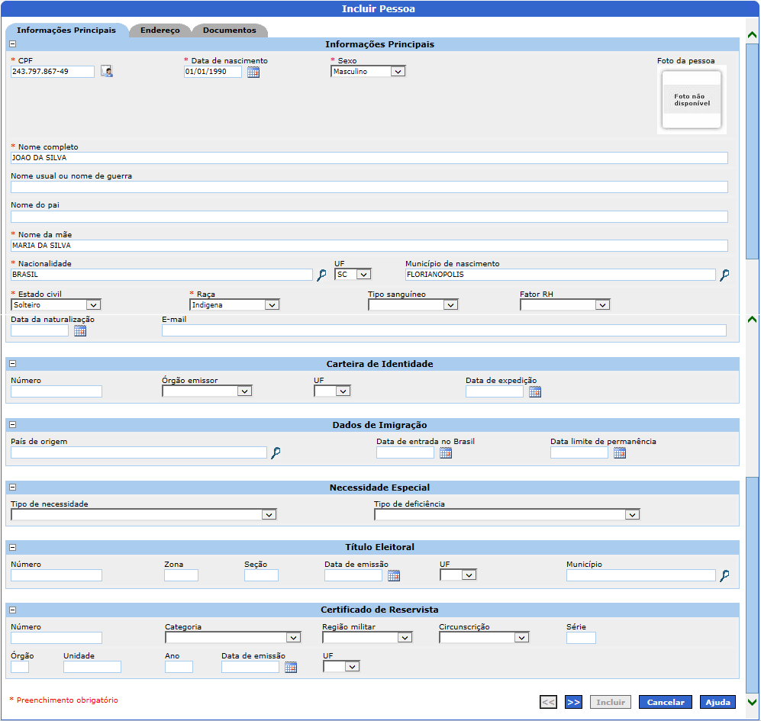The width and height of the screenshot is (761, 721).
Task: Search Município de nascimento with magnifier icon
Action: [x=724, y=275]
